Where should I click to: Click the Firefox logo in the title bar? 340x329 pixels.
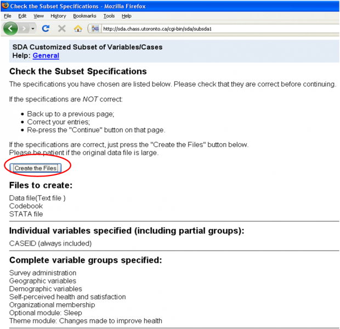click(5, 5)
